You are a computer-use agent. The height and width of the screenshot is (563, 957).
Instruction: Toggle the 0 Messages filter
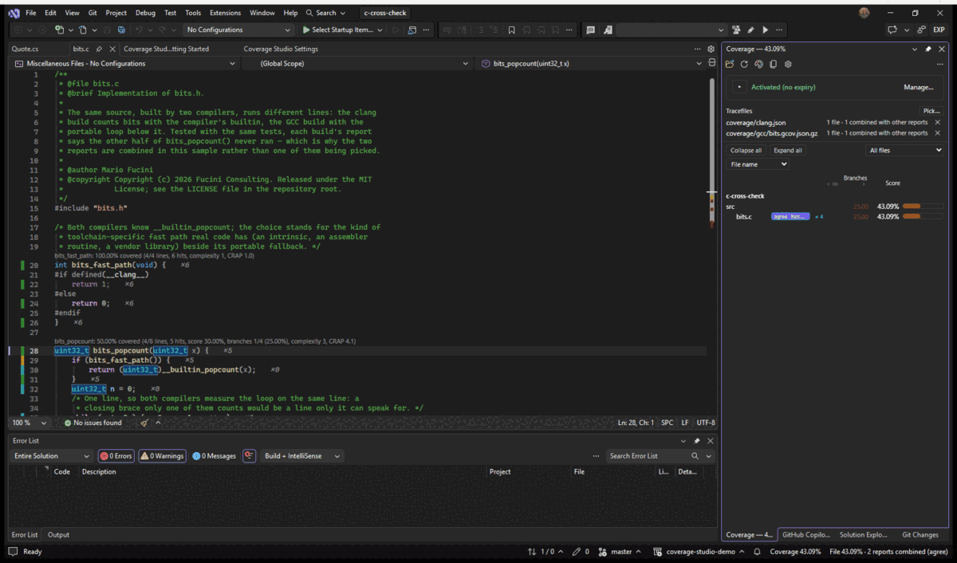(x=215, y=456)
